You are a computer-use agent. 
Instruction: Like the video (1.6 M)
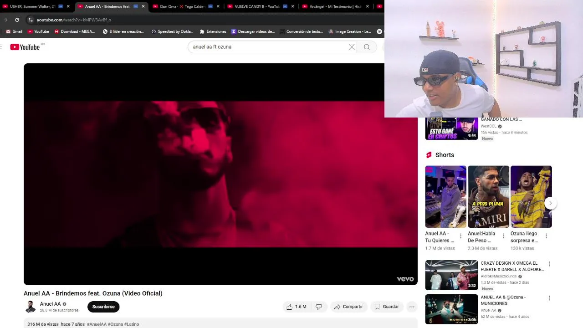click(x=296, y=307)
